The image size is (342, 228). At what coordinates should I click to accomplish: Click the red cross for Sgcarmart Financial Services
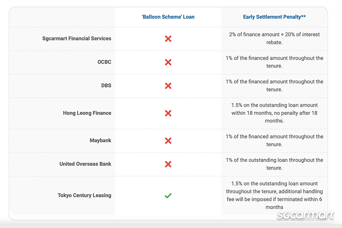[x=168, y=39]
